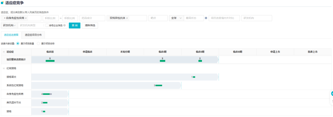Click the 狼疮 row progress bar labeled 1
This screenshot has height=117, width=333.
44,111
